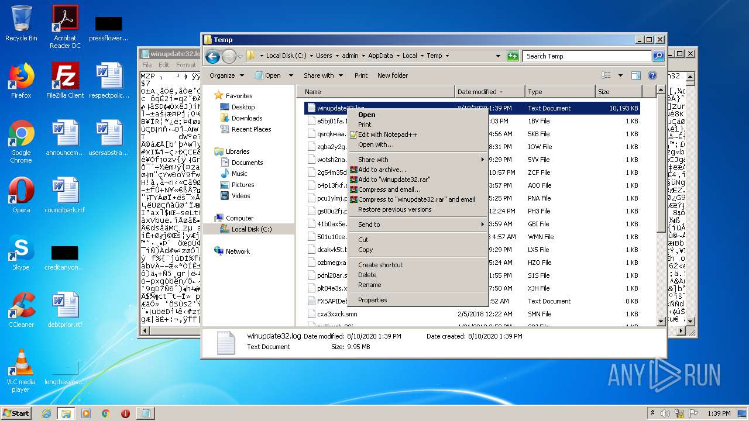This screenshot has height=421, width=749.
Task: Open the VLC media player desktop shortcut
Action: [21, 371]
